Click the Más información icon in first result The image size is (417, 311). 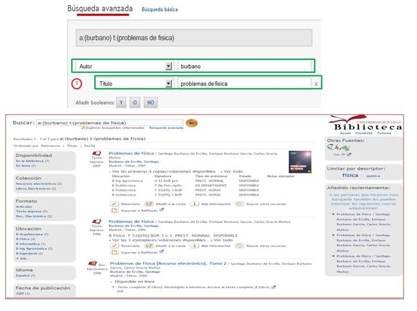194,204
